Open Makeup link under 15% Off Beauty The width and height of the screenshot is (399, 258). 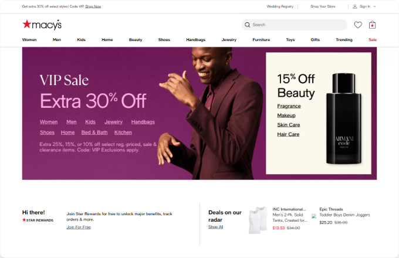pos(286,116)
